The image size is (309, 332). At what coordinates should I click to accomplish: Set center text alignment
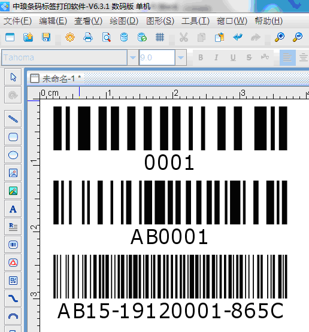pyautogui.click(x=304, y=57)
